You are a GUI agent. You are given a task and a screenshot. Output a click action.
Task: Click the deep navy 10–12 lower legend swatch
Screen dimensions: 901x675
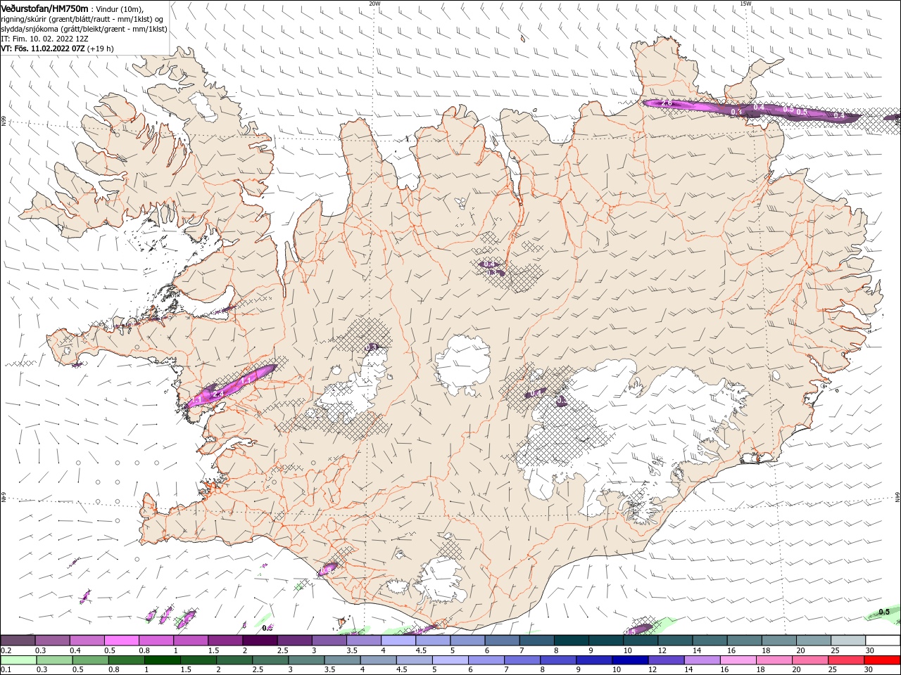630,660
